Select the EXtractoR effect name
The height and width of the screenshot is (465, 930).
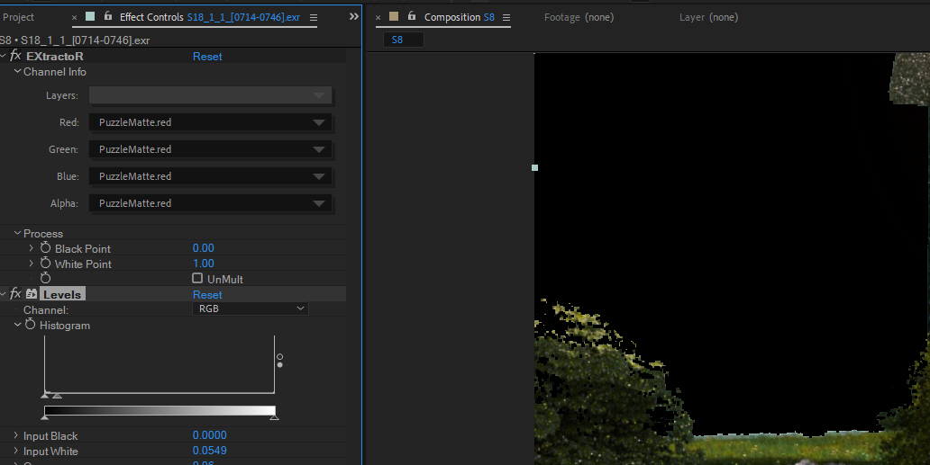(55, 56)
